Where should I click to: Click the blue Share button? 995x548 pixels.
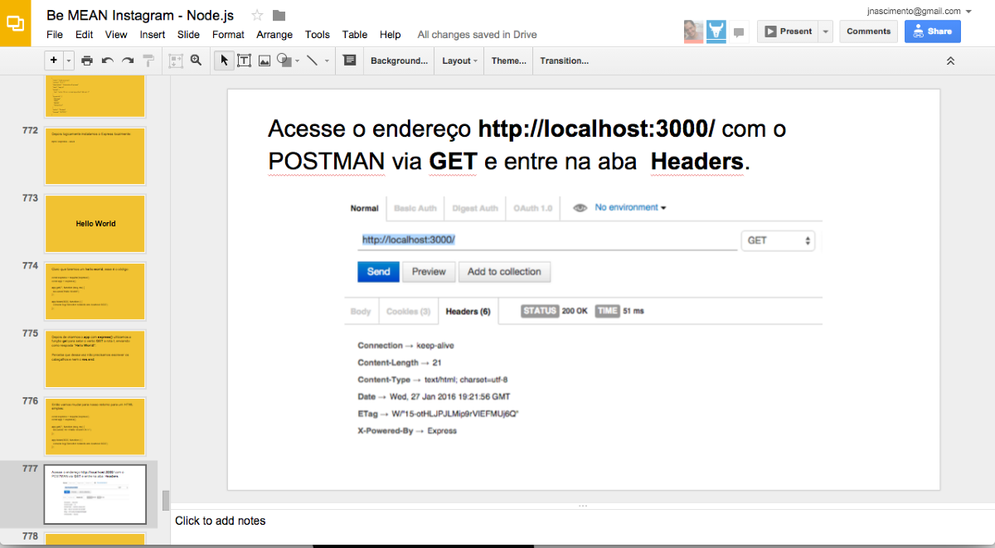click(933, 32)
